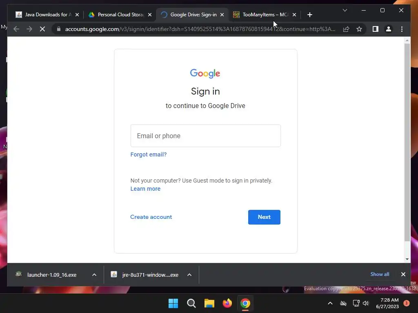Bookmark this page with the star
Screen dimensions: 418x313
pyautogui.click(x=359, y=29)
